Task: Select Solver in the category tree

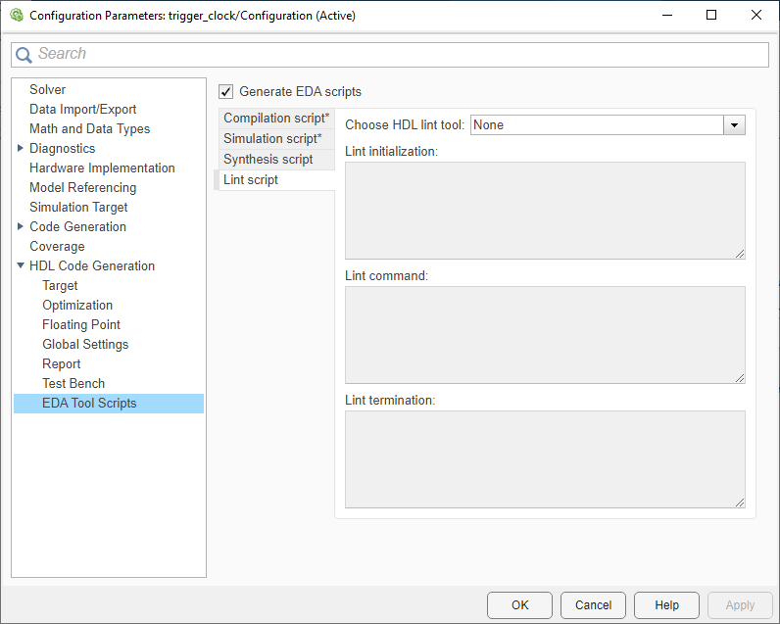Action: (x=48, y=90)
